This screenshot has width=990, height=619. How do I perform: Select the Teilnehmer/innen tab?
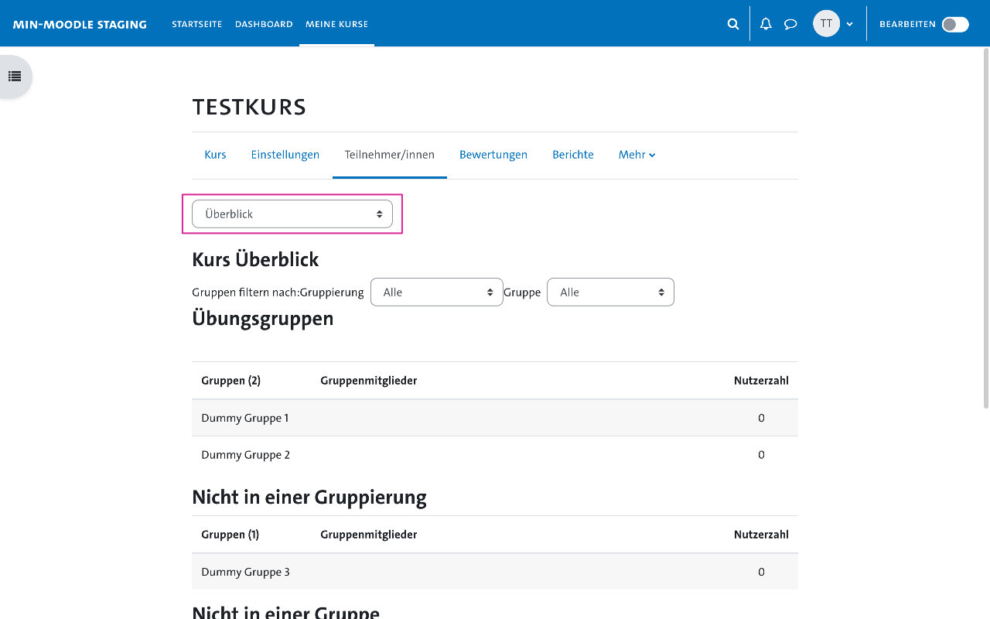[390, 155]
